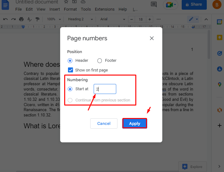Select the editing mode pencil icon
The image size is (224, 172).
pyautogui.click(x=191, y=19)
